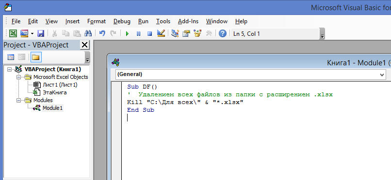Run the macro with the green play icon
This screenshot has width=391, height=180.
coord(127,33)
